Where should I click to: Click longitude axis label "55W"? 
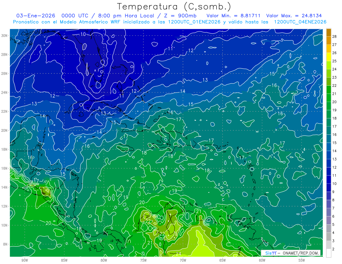302,261
